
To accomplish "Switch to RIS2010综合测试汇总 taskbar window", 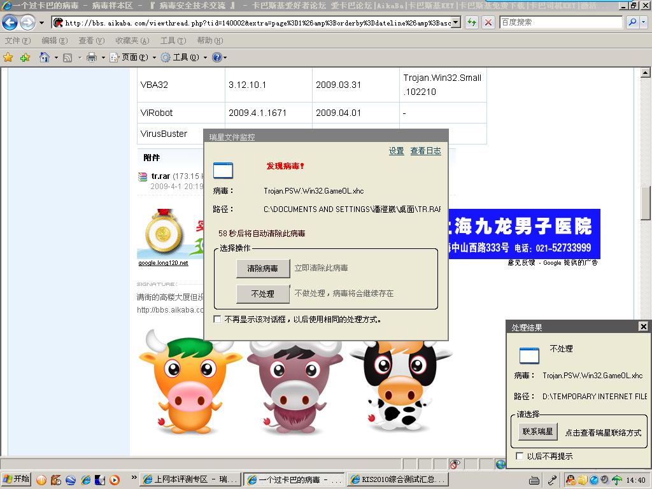I will [398, 479].
